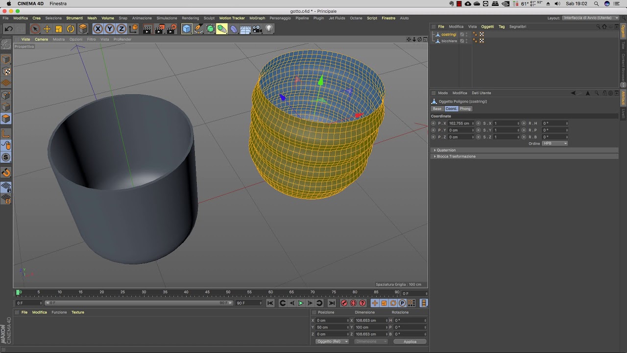
Task: Open MoGraph menu
Action: (x=257, y=18)
